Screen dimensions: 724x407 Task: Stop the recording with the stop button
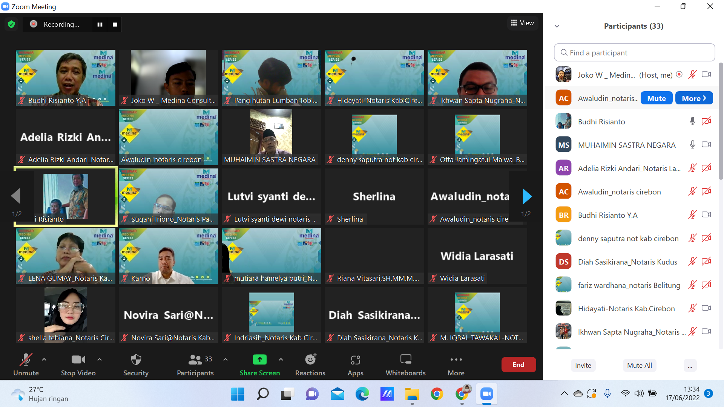tap(115, 24)
